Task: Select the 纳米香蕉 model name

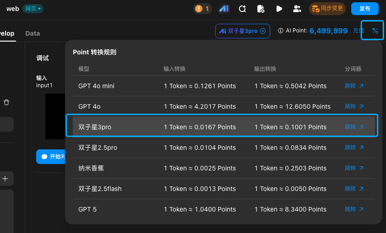Action: pos(91,168)
